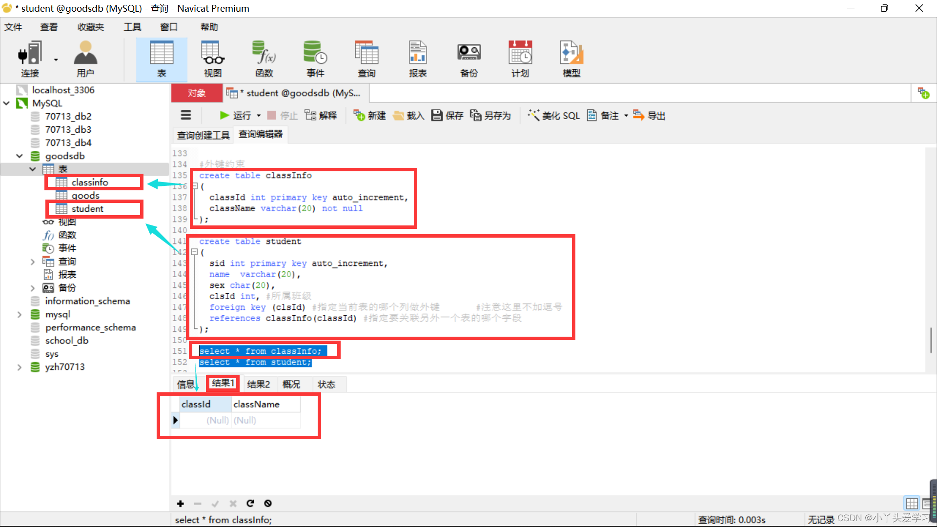
Task: Switch to 查询编辑器 query editor tab
Action: (x=261, y=134)
